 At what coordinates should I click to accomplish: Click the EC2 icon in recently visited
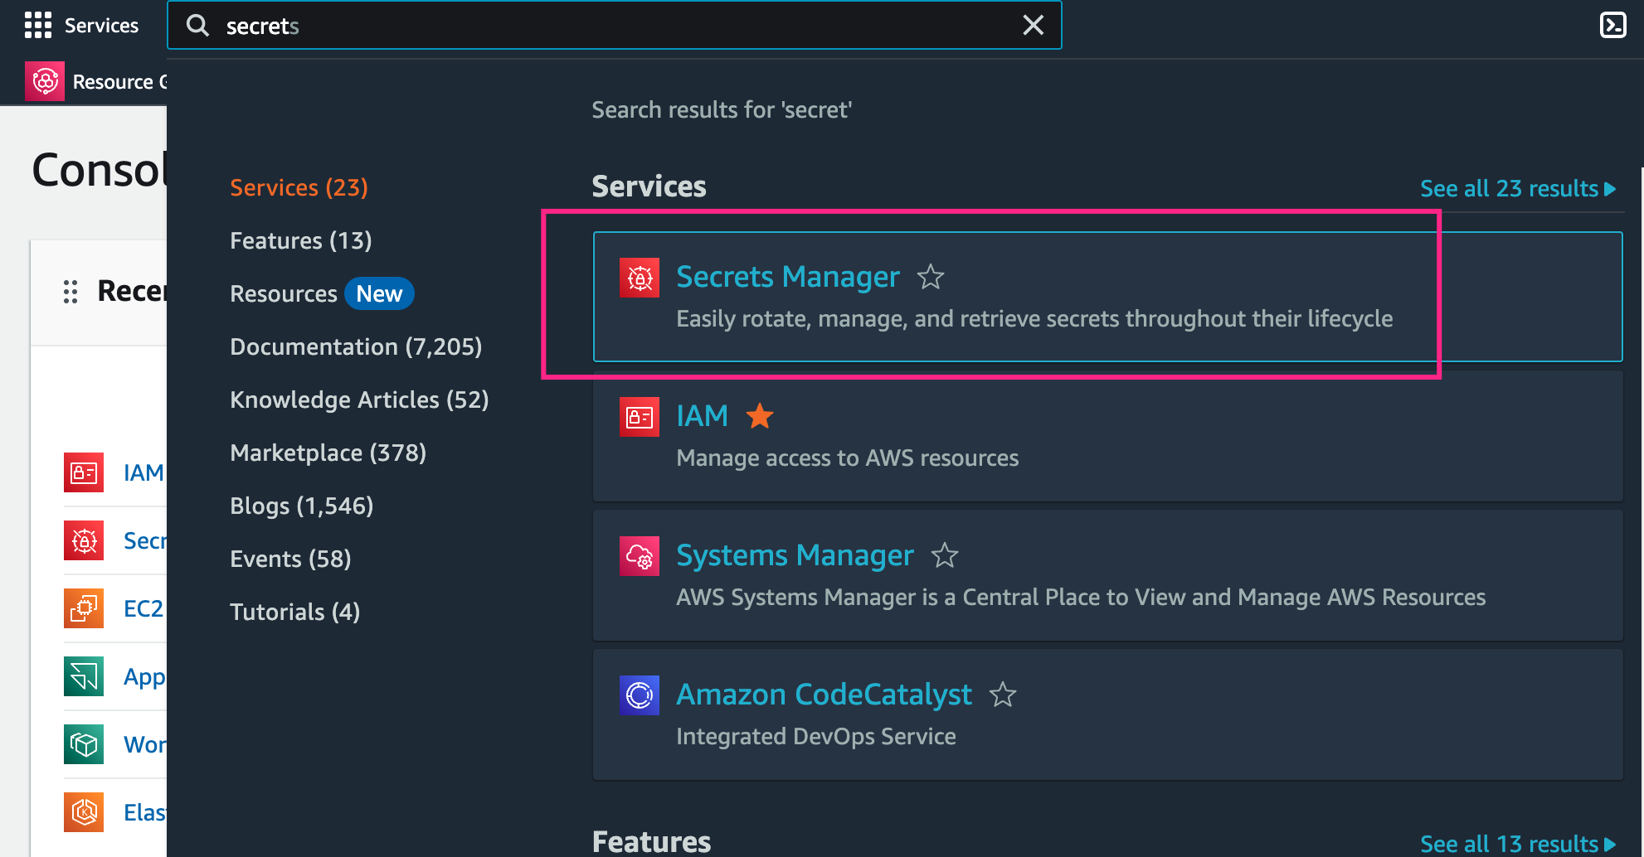tap(84, 608)
